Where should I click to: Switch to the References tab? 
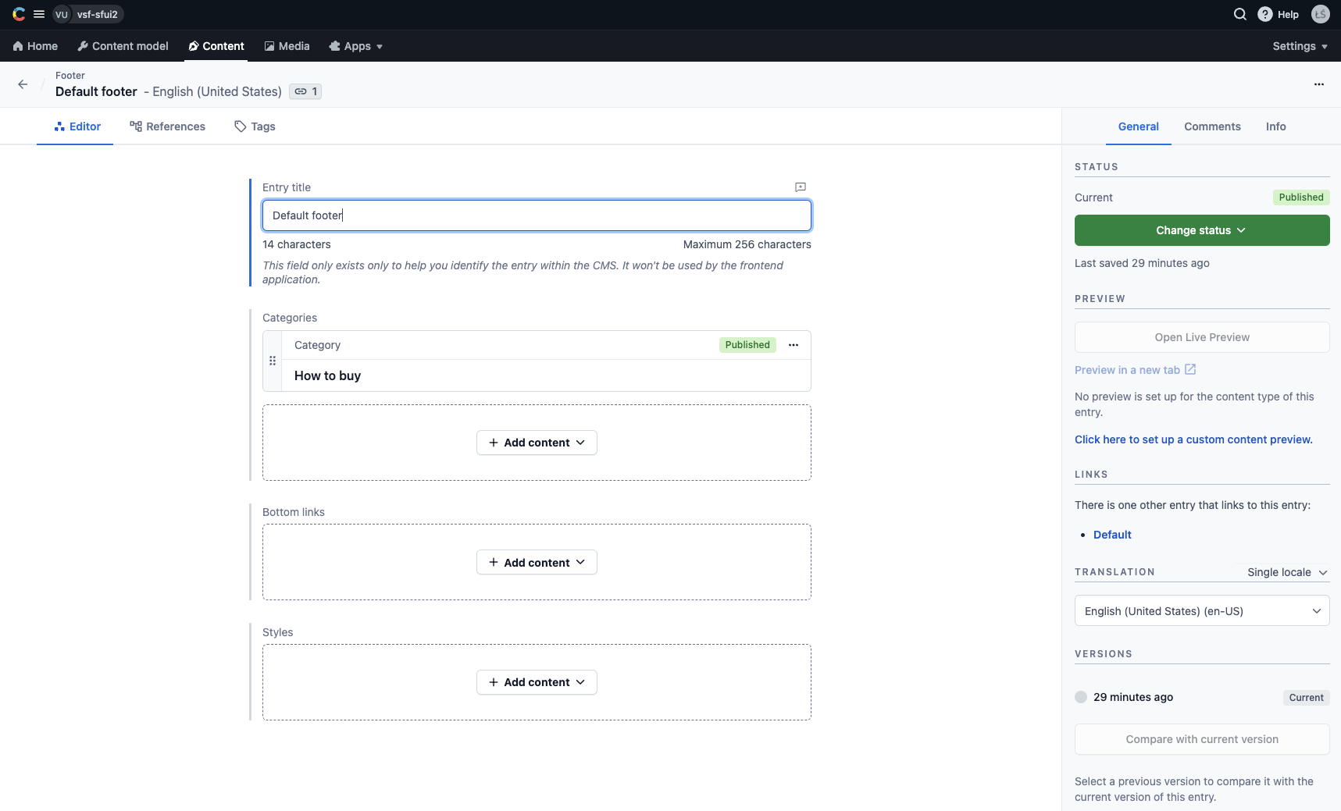[167, 126]
